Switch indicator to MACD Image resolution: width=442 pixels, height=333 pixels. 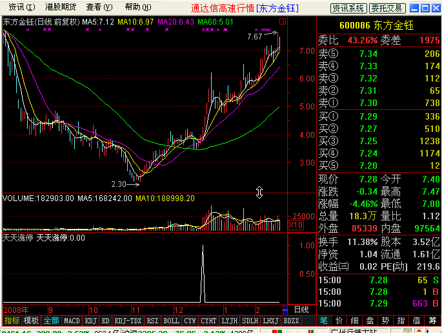click(72, 321)
